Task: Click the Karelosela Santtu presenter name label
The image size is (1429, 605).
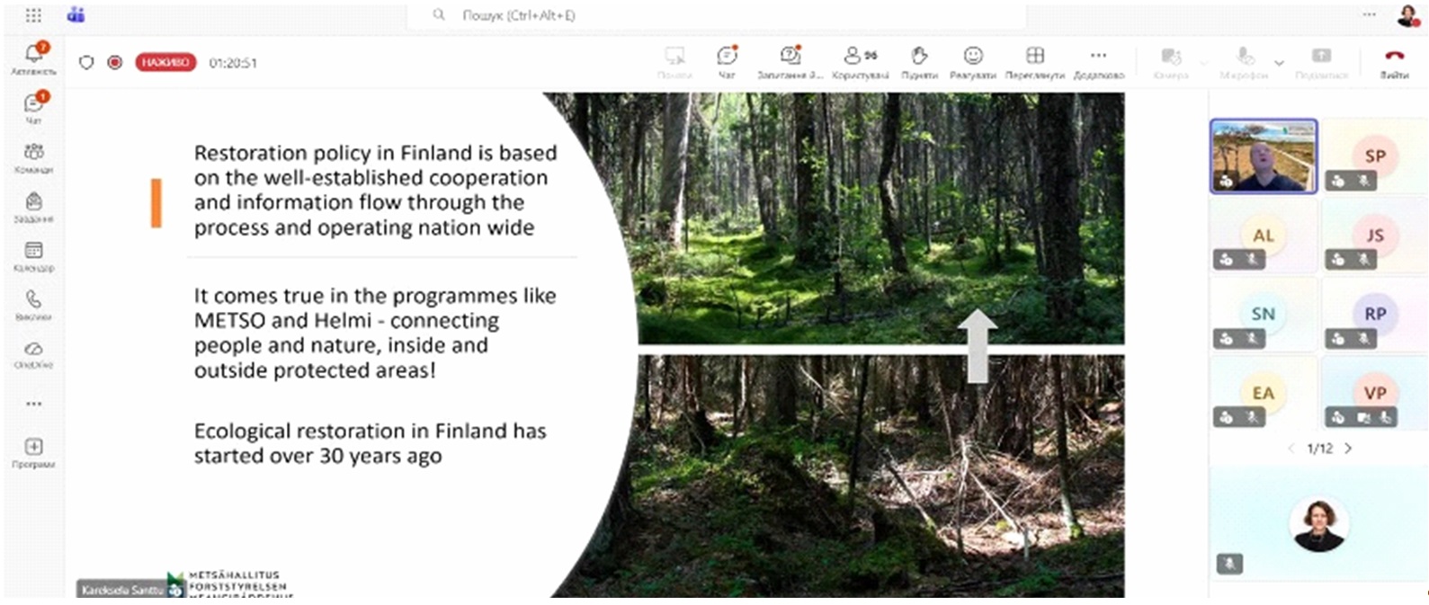Action: 122,590
